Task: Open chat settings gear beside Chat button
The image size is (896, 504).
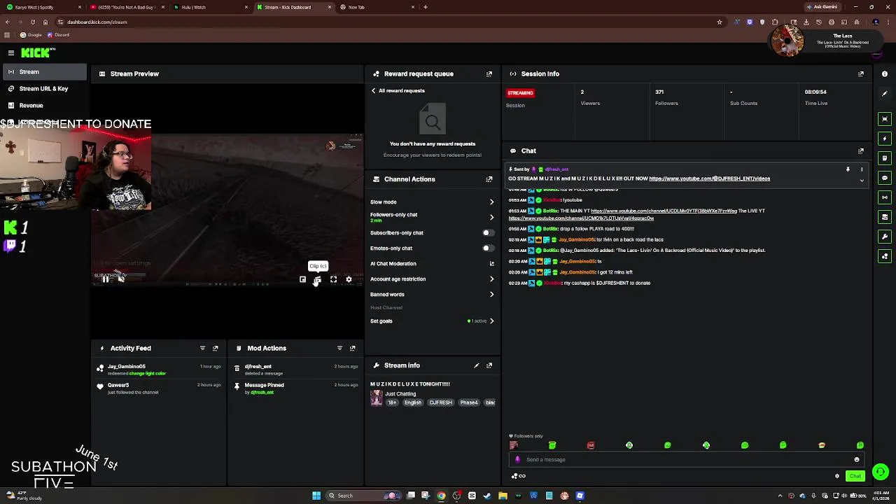Action: (x=837, y=476)
